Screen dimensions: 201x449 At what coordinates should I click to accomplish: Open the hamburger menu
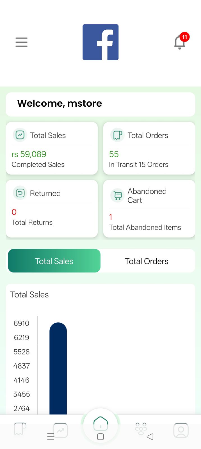coord(21,42)
